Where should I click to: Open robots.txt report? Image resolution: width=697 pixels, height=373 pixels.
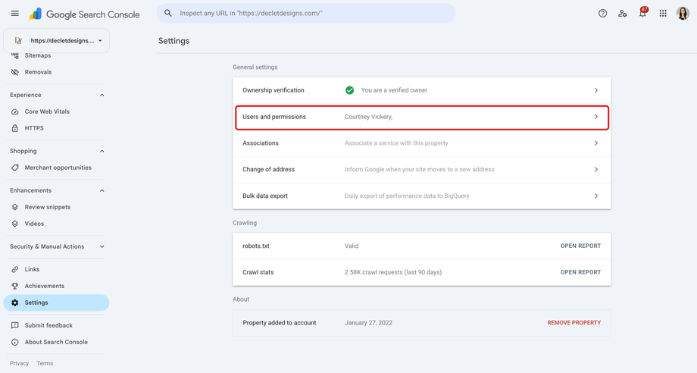pyautogui.click(x=580, y=246)
